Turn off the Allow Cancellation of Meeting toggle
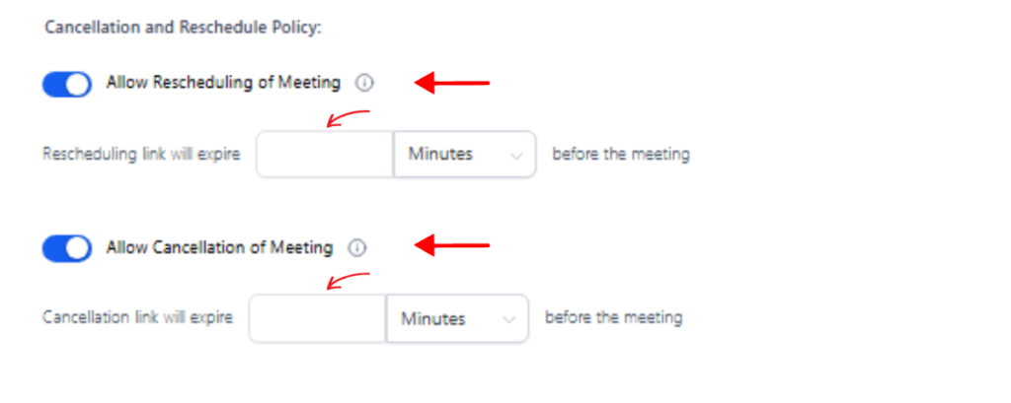 67,248
